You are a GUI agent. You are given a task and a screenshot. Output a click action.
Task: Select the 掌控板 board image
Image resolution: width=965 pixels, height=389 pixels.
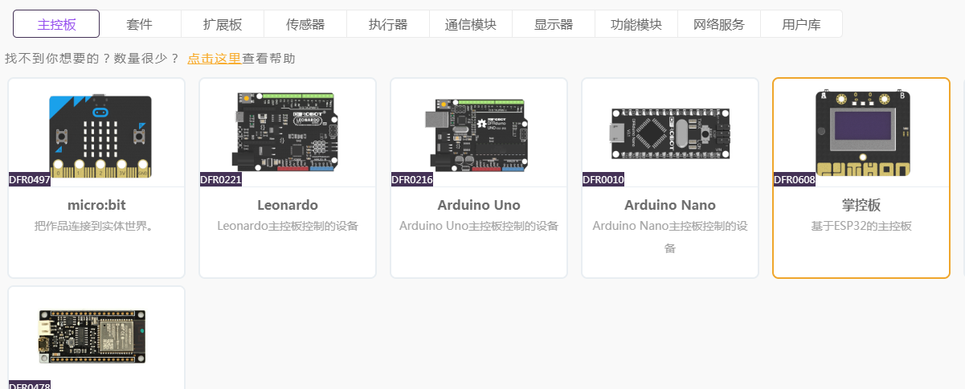point(861,133)
